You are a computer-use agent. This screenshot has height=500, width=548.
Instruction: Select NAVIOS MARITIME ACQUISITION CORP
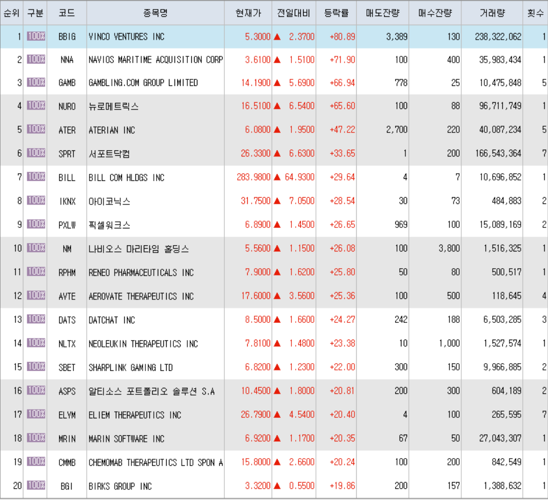(155, 60)
